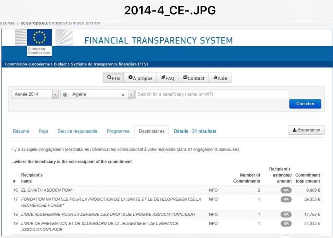Click the Budget breadcrumb link
The height and width of the screenshot is (238, 333).
pos(61,64)
